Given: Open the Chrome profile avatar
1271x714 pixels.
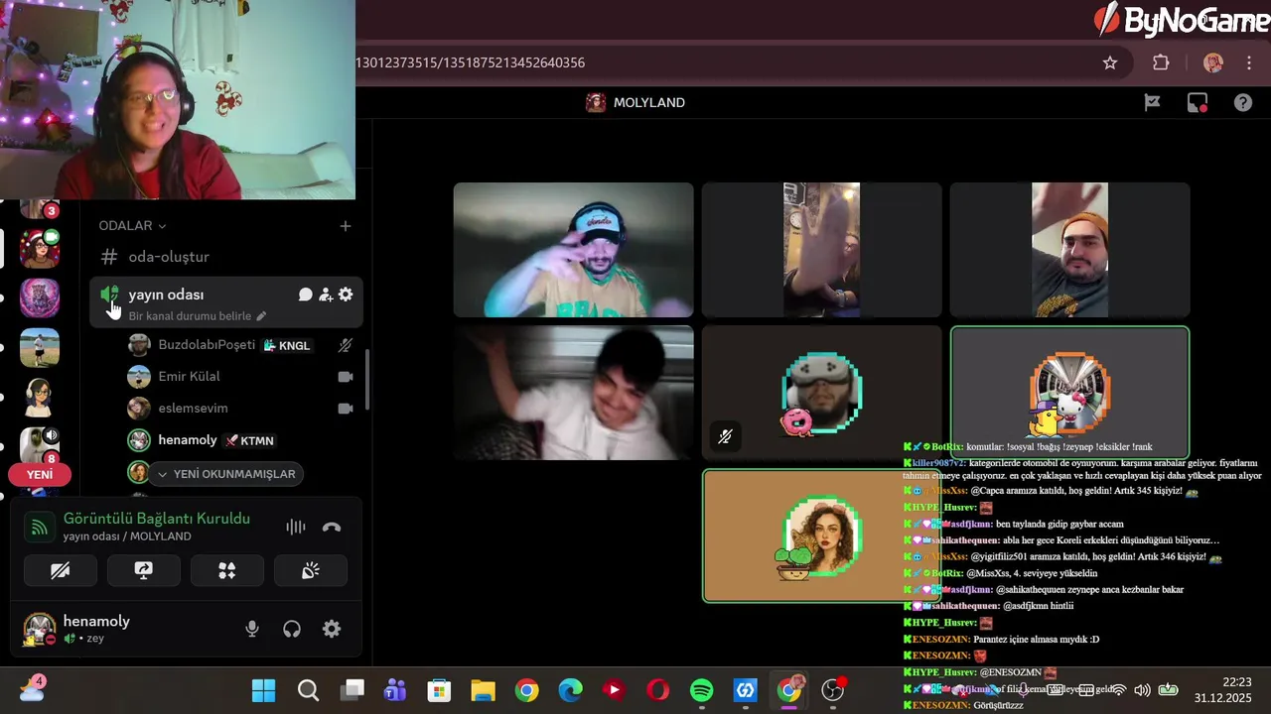Looking at the screenshot, I should 1212,62.
